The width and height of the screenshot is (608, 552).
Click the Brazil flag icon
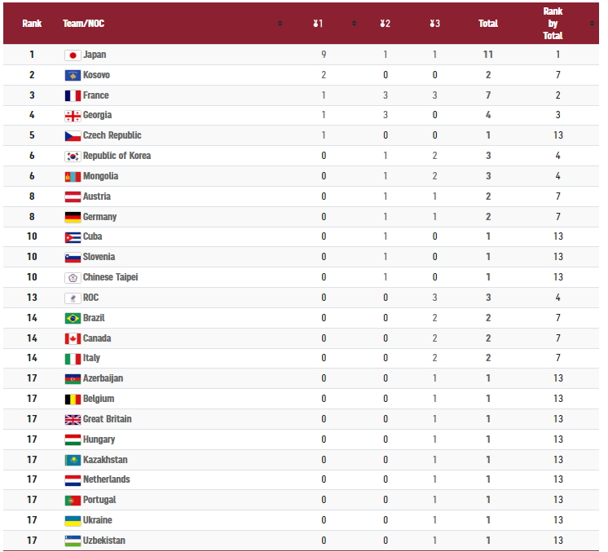(73, 318)
